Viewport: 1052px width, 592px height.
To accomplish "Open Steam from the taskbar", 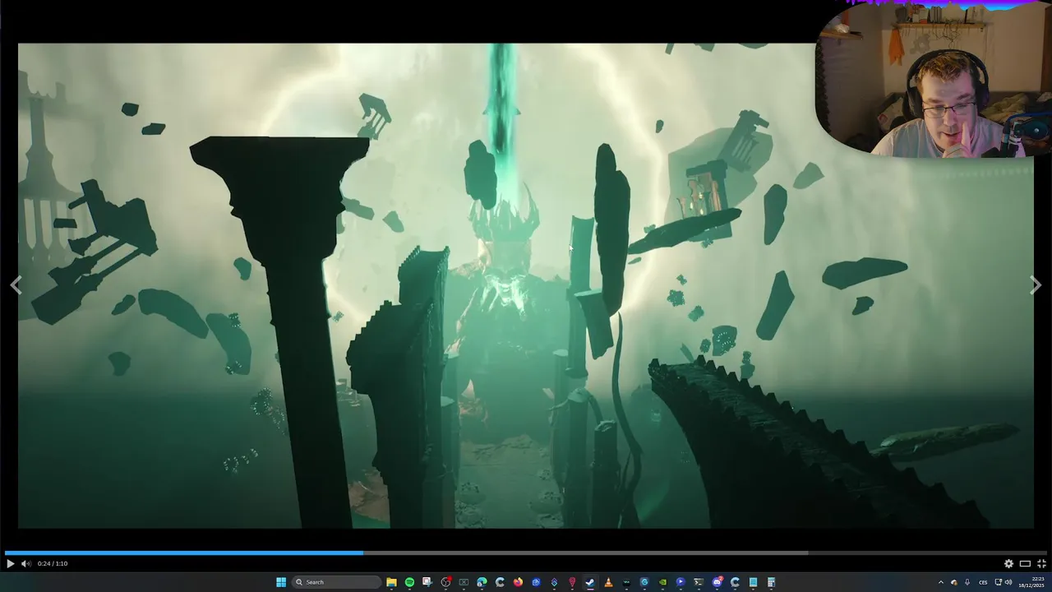I will (590, 582).
